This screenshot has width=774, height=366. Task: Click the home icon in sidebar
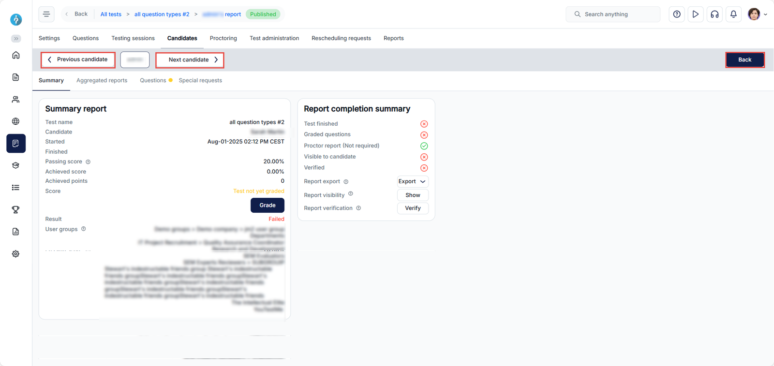point(16,55)
